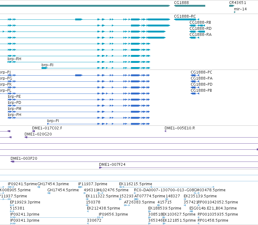Screen dimensions: 258x225
Task: Open the CG1888-PA protein label
Action: point(202,78)
